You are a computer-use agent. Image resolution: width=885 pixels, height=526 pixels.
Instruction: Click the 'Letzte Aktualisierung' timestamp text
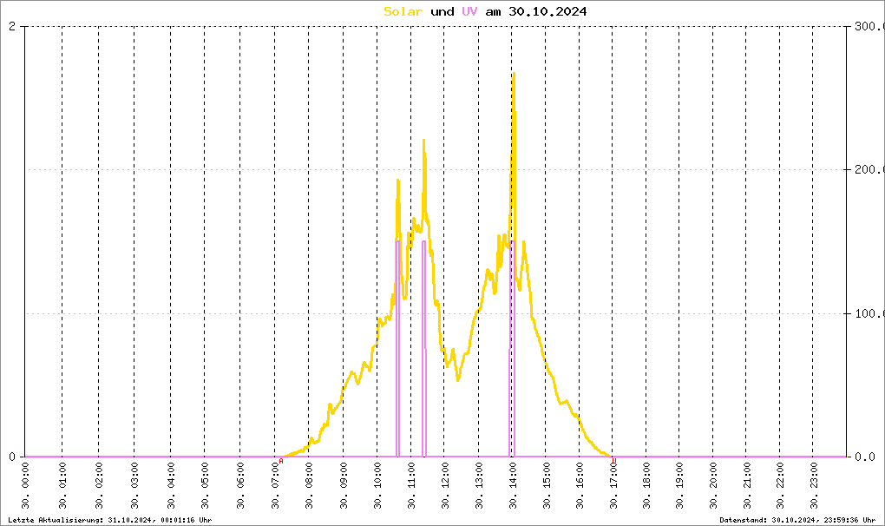[110, 520]
